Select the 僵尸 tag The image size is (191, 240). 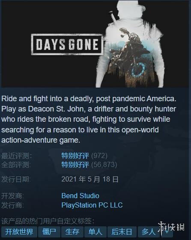pyautogui.click(x=49, y=232)
